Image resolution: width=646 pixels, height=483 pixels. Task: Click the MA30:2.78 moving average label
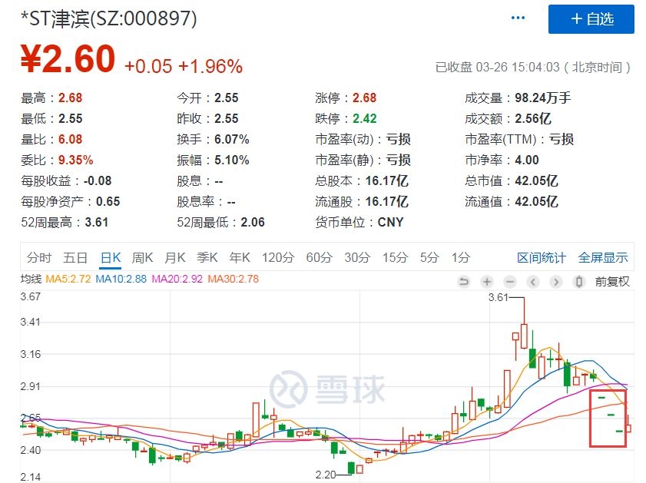(234, 279)
